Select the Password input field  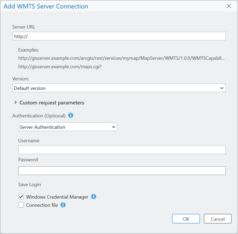tap(122, 171)
